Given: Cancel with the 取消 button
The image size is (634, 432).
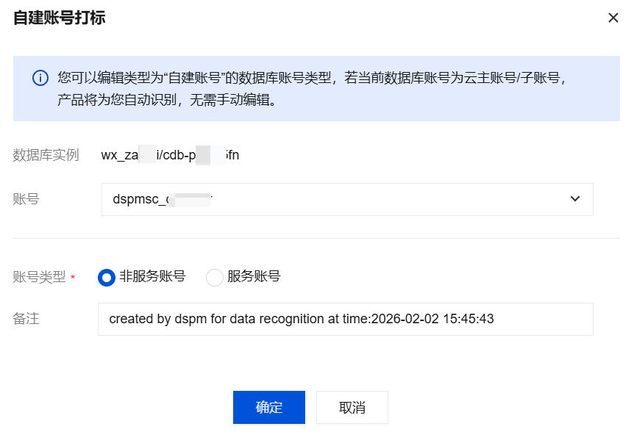Looking at the screenshot, I should click(x=352, y=408).
